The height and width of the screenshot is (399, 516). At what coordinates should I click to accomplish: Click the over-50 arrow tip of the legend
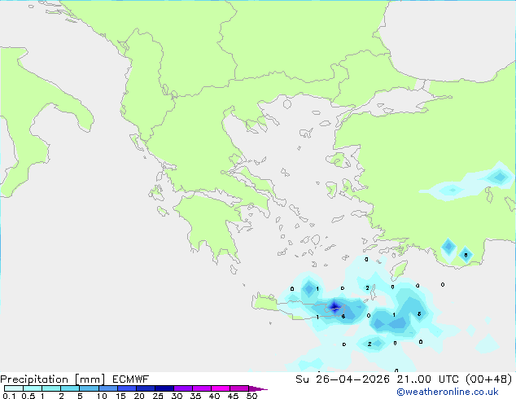258,388
